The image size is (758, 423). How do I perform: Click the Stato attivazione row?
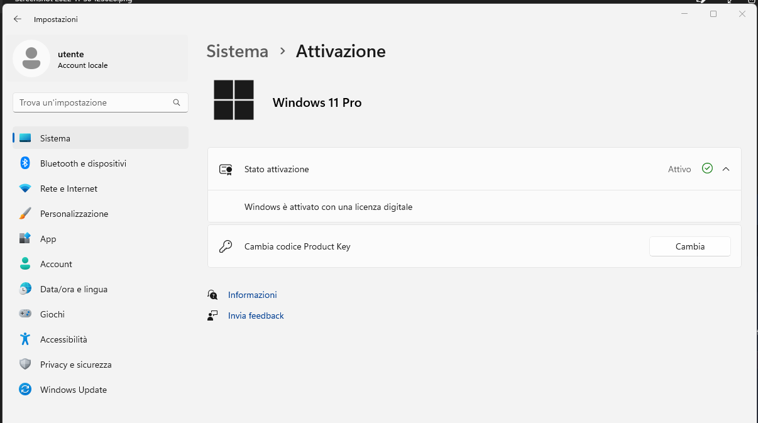475,169
